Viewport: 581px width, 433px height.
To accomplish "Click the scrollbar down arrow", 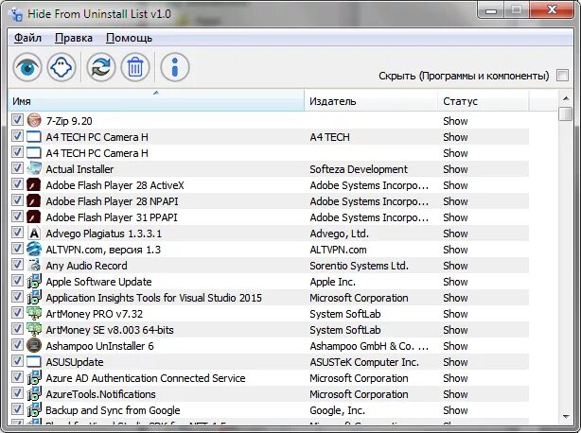I will click(x=566, y=417).
